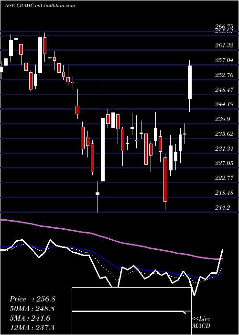Click the NSE CRAMC chart title

pyautogui.click(x=40, y=5)
